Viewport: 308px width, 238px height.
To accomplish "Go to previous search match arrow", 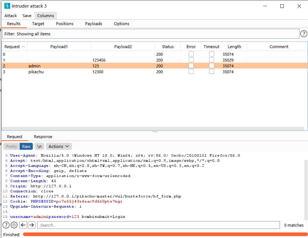I will 23,225.
